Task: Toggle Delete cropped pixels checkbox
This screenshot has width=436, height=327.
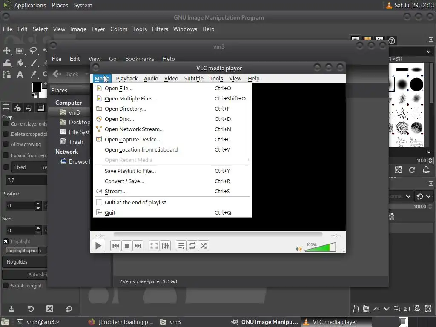Action: click(x=6, y=134)
